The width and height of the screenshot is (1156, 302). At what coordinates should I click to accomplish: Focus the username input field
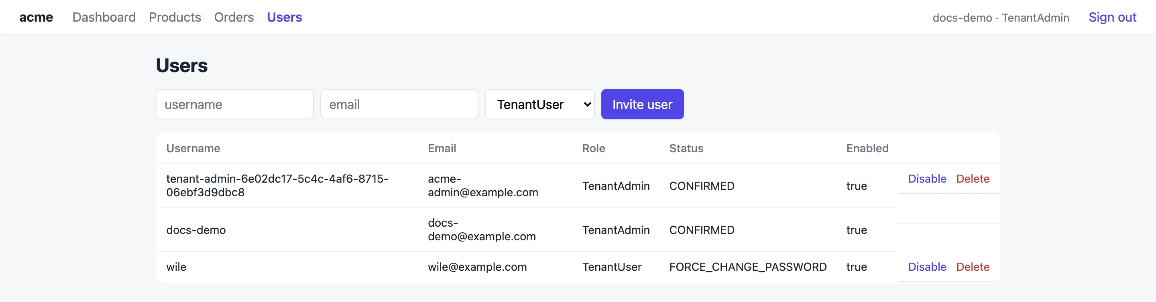coord(235,105)
